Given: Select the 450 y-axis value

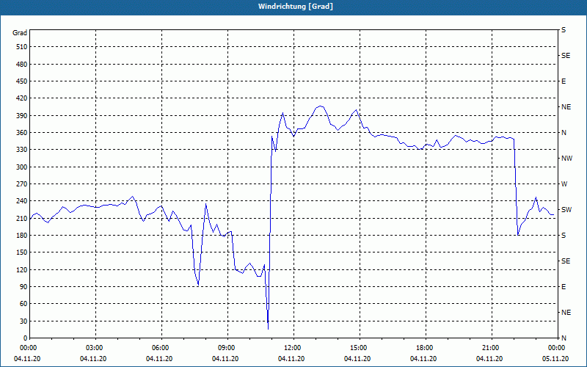Looking at the screenshot, I should click(22, 81).
